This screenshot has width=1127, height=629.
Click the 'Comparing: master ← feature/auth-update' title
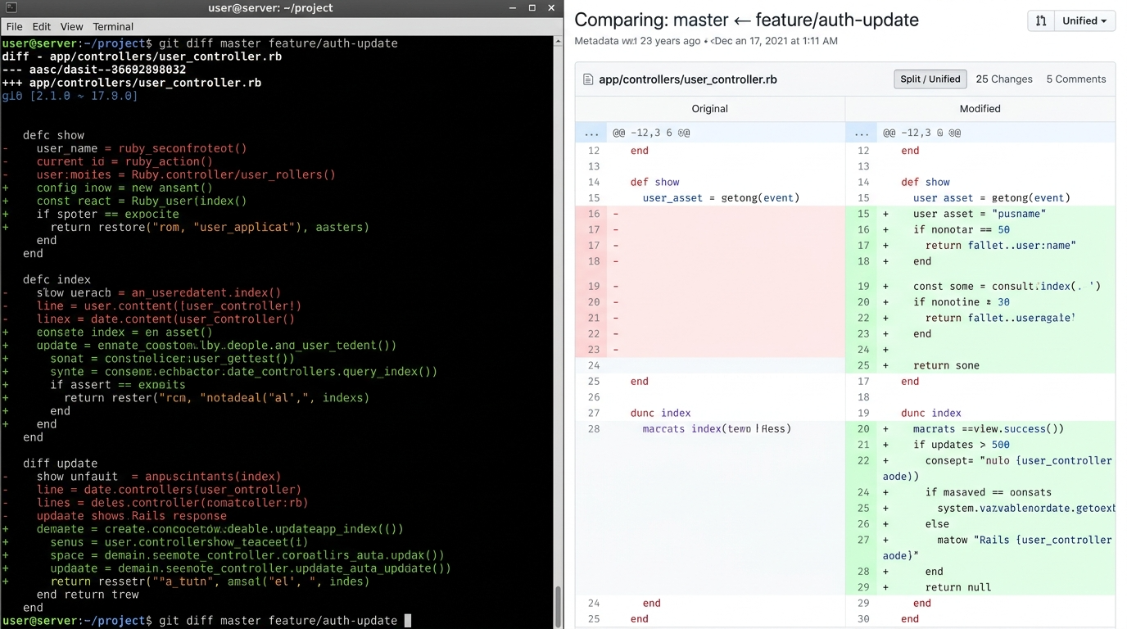(746, 20)
